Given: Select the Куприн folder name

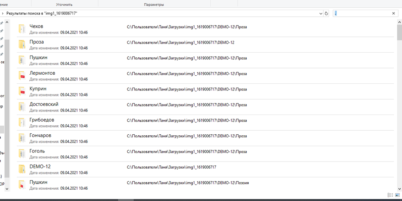Looking at the screenshot, I should click(38, 89).
